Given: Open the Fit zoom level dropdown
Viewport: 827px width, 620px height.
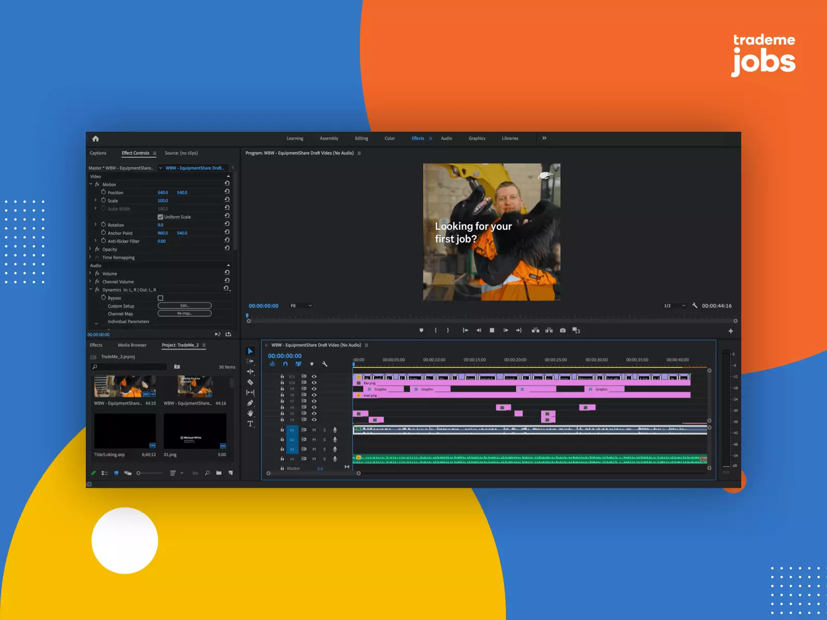Looking at the screenshot, I should coord(301,306).
